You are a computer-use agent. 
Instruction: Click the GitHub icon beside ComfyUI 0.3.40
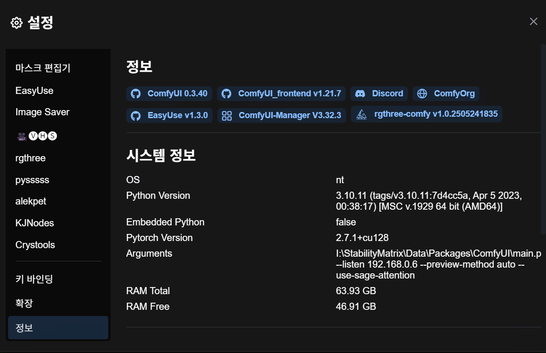click(136, 93)
